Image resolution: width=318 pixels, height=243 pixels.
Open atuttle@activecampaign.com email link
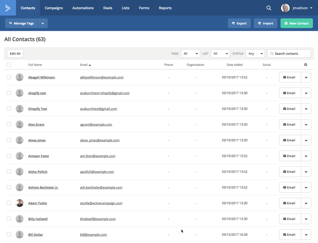coord(101,203)
